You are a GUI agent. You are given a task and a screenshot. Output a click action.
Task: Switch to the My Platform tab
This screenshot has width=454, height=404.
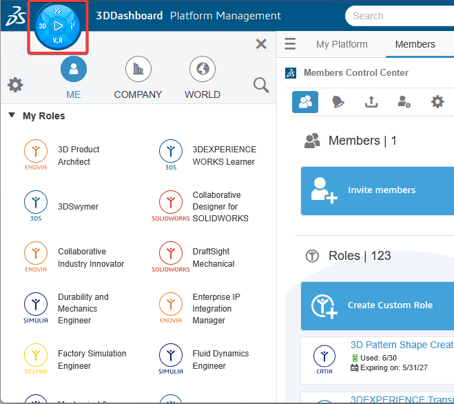342,44
